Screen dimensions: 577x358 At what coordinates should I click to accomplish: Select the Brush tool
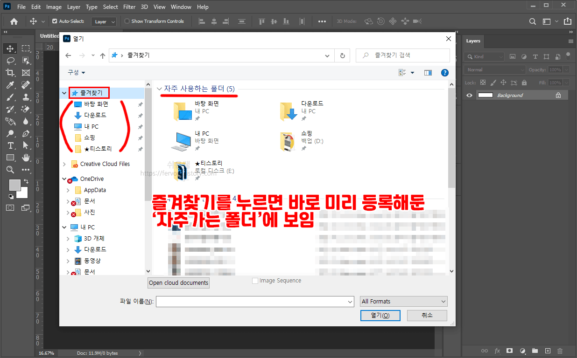point(10,97)
